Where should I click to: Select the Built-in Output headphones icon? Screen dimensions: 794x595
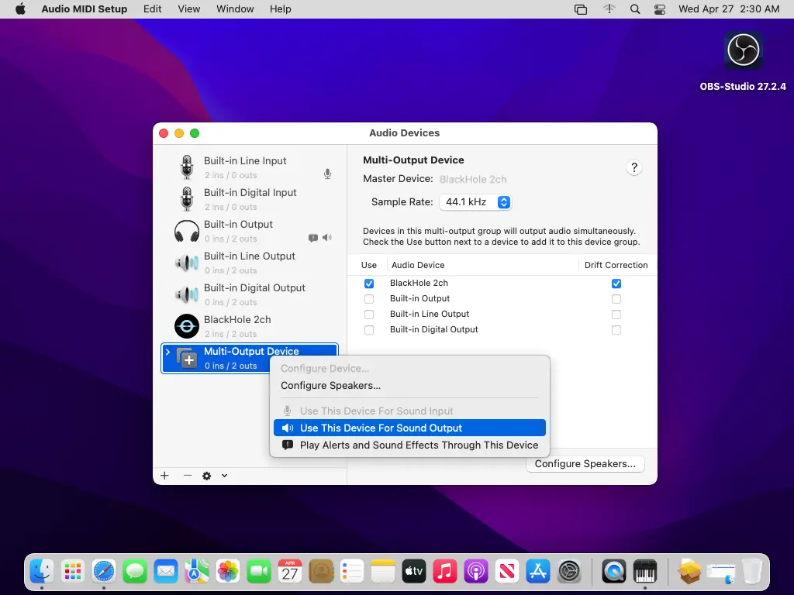tap(186, 231)
